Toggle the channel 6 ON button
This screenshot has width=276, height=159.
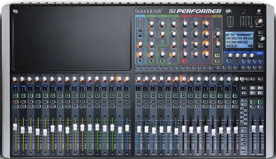53,96
